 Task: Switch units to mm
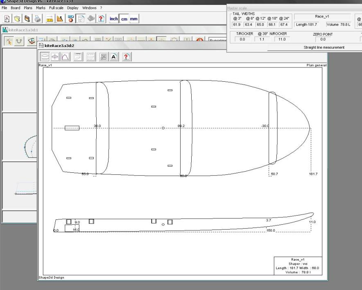(x=134, y=19)
